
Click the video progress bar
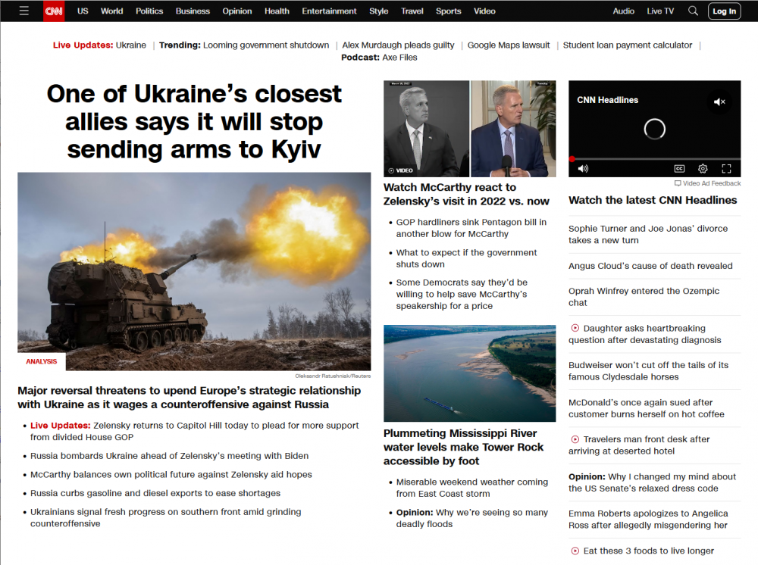[x=654, y=159]
